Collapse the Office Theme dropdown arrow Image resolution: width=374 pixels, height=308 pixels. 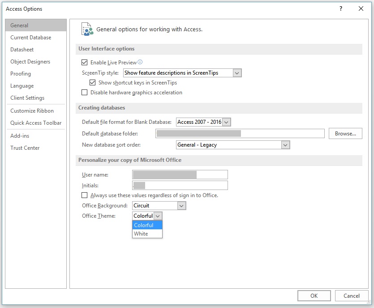158,216
